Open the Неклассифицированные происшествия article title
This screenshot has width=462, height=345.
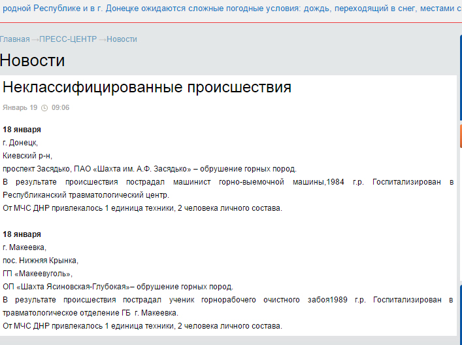[x=147, y=88]
